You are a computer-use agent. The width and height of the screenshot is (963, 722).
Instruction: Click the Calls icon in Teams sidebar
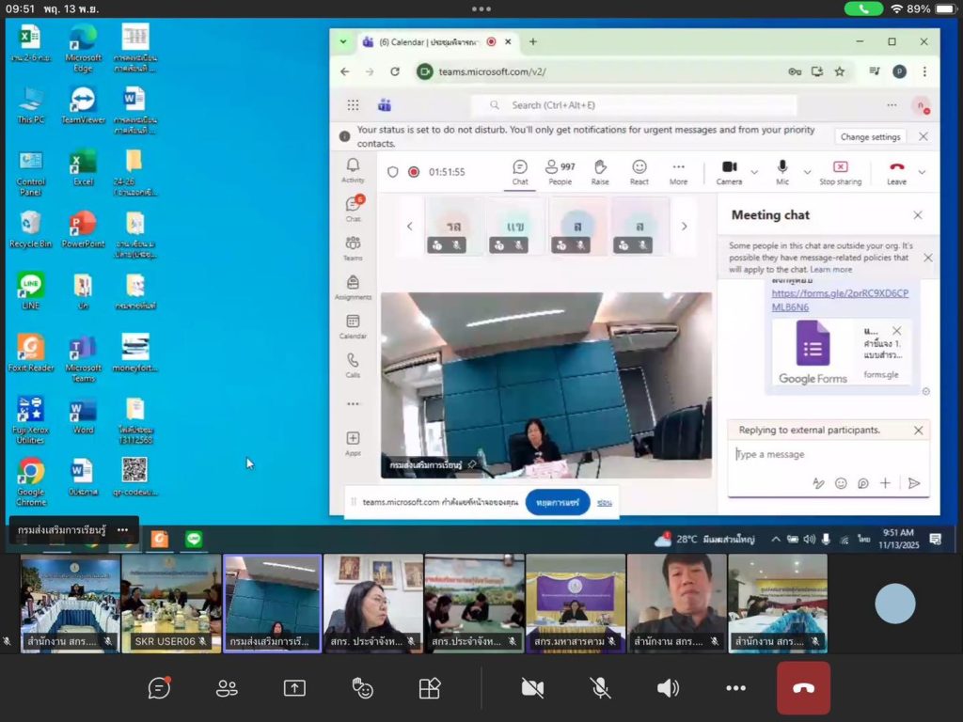353,365
